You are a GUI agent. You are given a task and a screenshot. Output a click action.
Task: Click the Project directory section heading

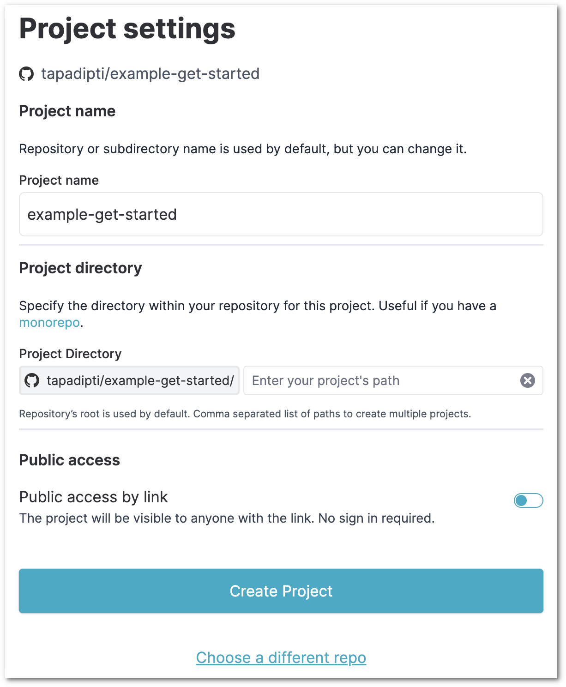pyautogui.click(x=80, y=268)
